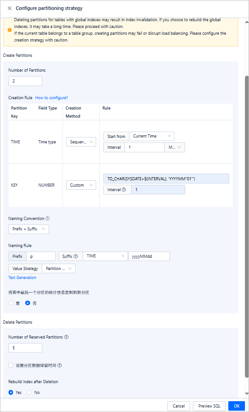249x412 pixels.
Task: Click the TIME row Interval value field
Action: pos(144,147)
